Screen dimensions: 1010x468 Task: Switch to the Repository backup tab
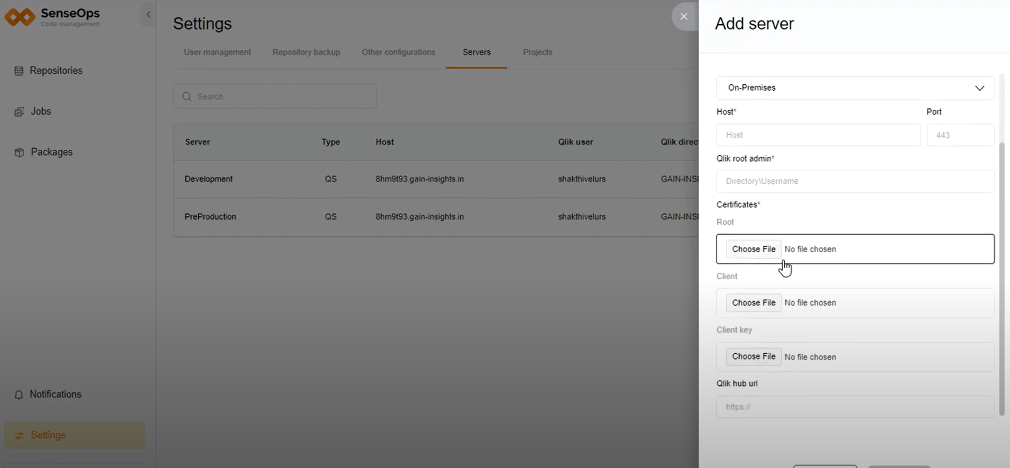click(306, 52)
